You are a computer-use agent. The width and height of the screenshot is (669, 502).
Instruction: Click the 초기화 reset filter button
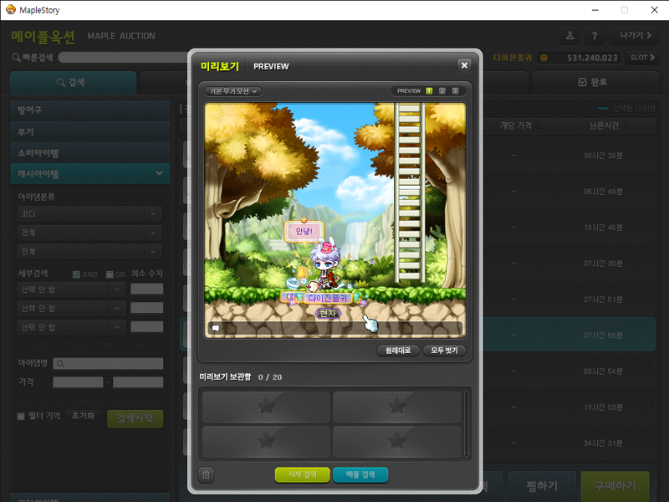(x=83, y=416)
